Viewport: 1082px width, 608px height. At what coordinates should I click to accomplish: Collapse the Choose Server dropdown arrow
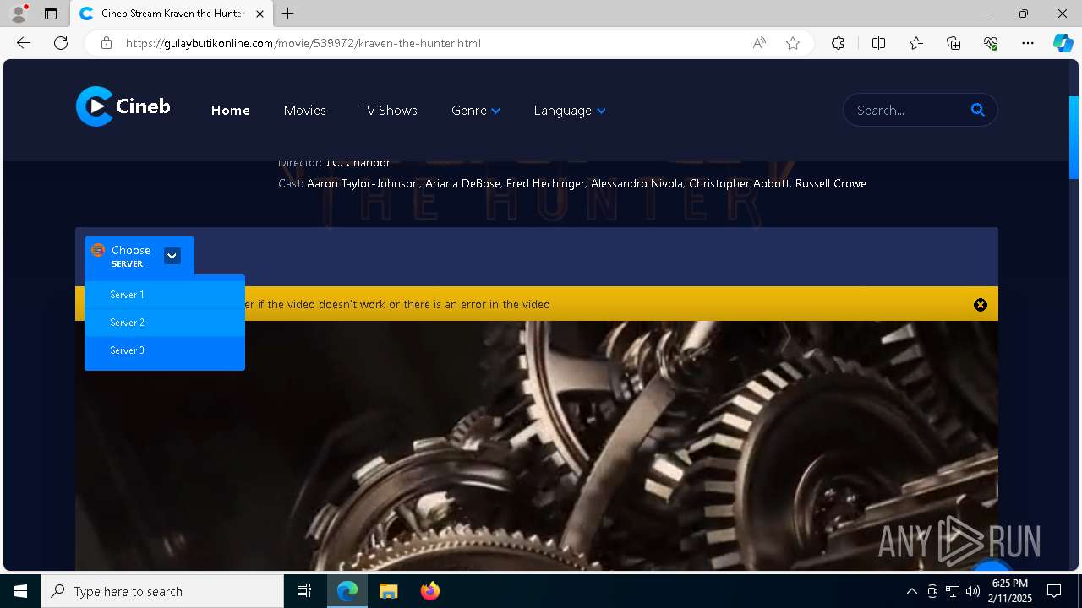click(x=172, y=256)
